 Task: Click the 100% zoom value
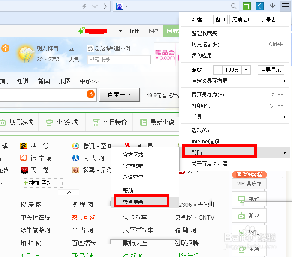(232, 70)
